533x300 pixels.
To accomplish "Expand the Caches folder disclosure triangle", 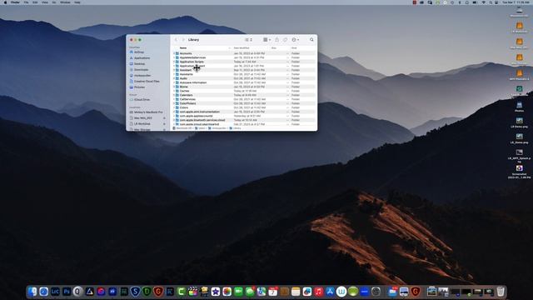I will (174, 91).
